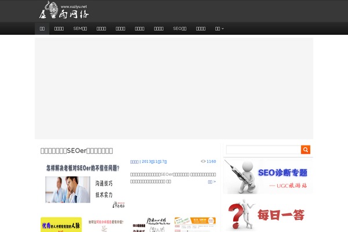This screenshot has height=232, width=348.
Task: Click the 2013-11-17 date category link
Action: [148, 162]
